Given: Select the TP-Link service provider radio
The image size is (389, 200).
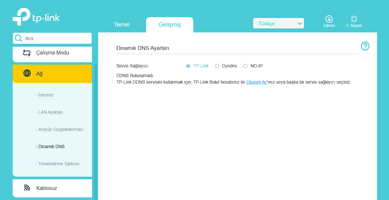Looking at the screenshot, I should pyautogui.click(x=188, y=66).
